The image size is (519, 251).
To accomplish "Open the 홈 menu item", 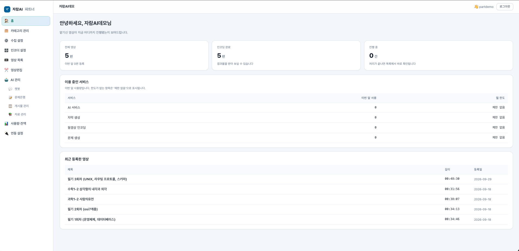I will 26,21.
